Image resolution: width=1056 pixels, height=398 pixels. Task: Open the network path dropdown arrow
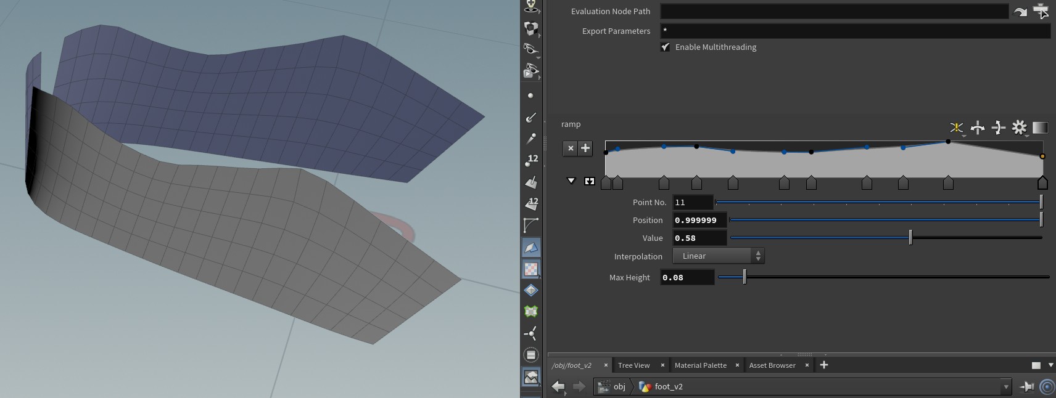pos(1006,387)
